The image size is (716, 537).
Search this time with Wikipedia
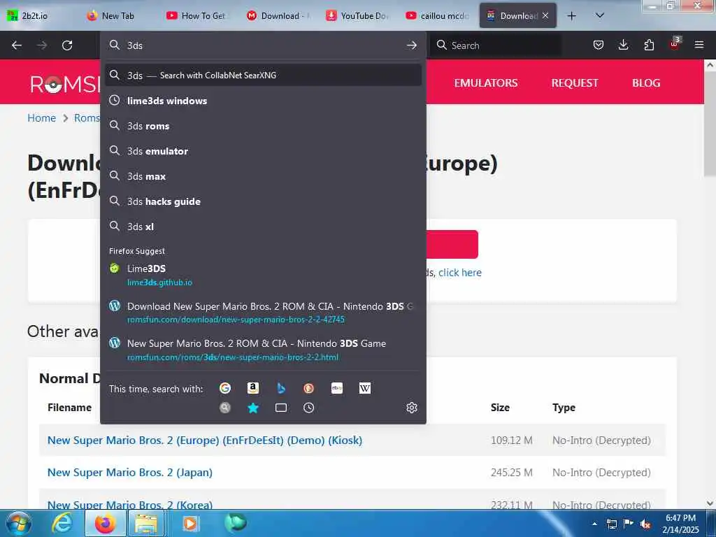click(365, 388)
